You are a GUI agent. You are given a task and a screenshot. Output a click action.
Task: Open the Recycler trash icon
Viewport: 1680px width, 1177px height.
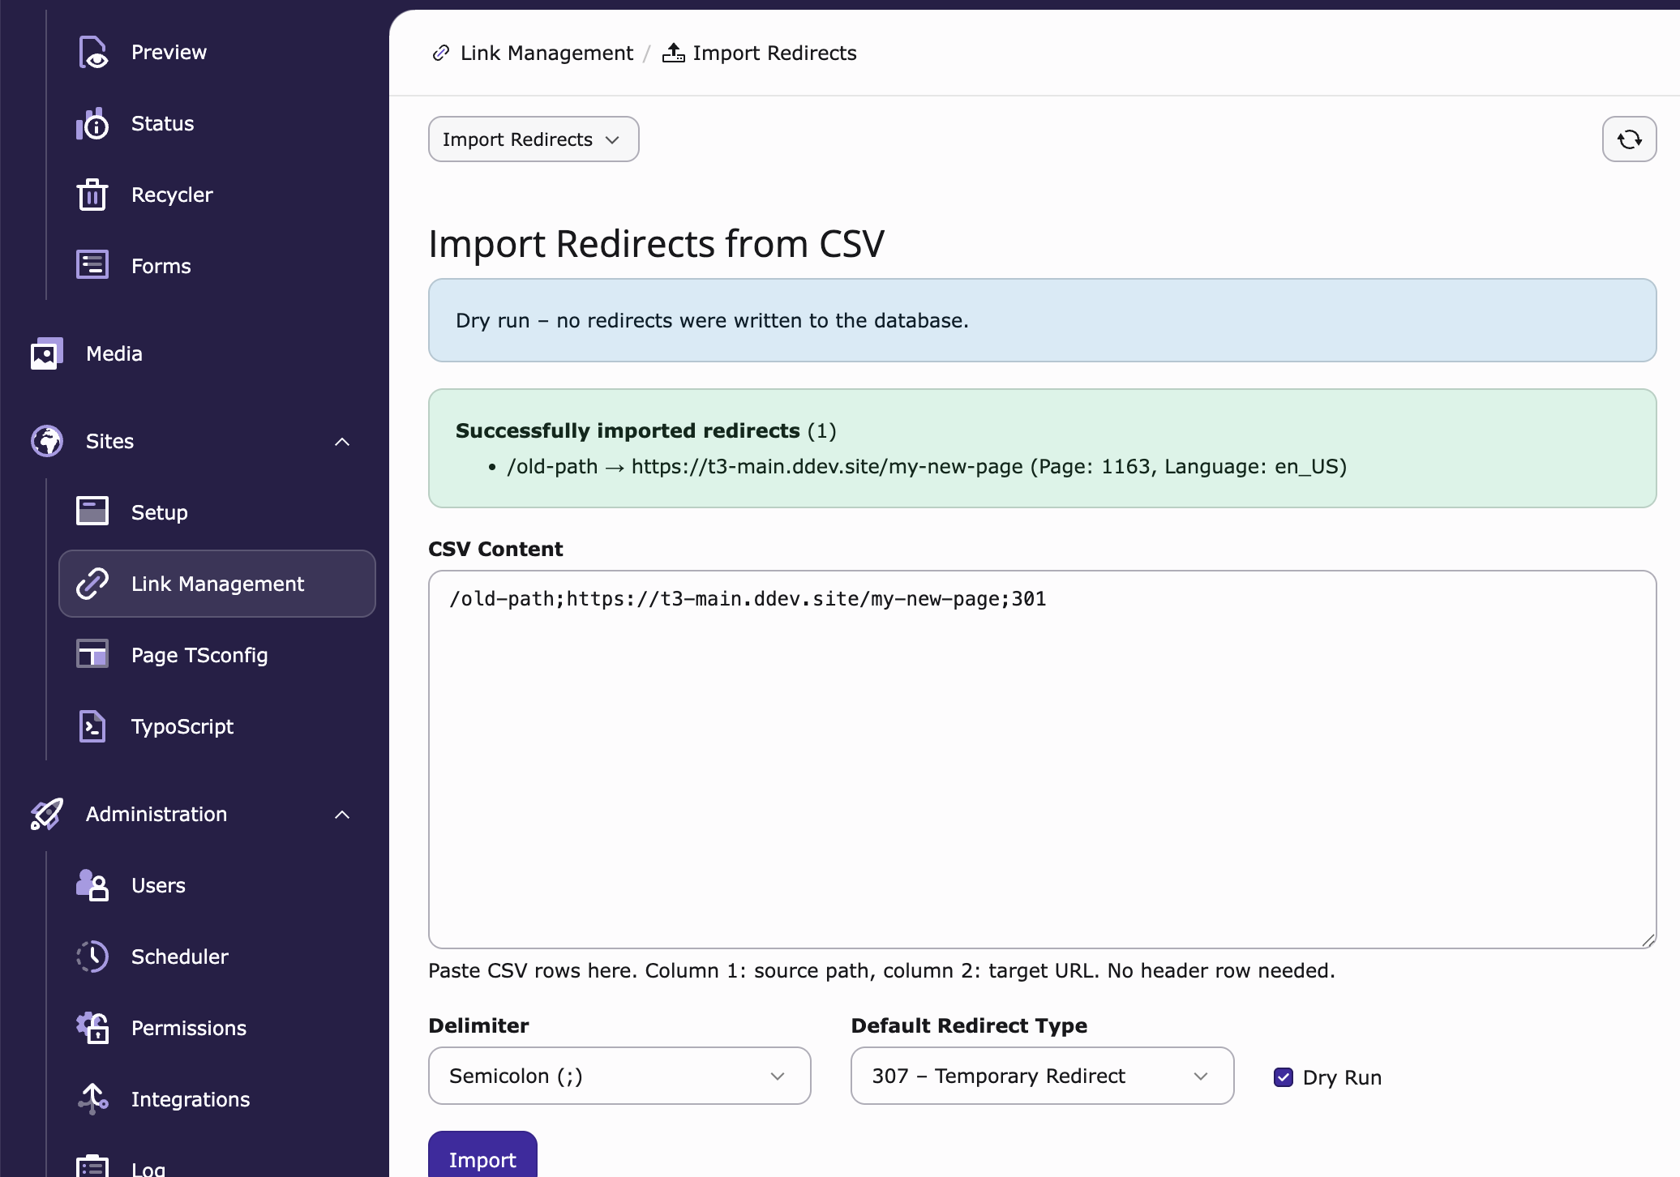(x=92, y=195)
